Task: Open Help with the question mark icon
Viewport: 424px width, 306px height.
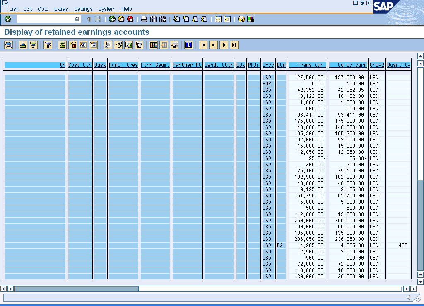Action: click(241, 19)
